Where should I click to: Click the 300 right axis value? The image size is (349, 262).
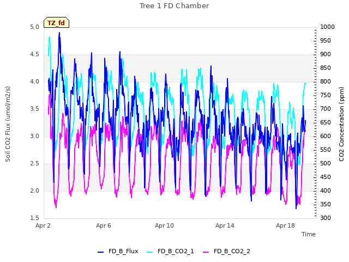pos(326,218)
